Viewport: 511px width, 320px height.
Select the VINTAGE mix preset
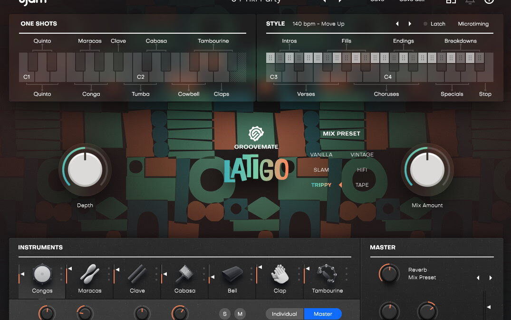pos(362,155)
